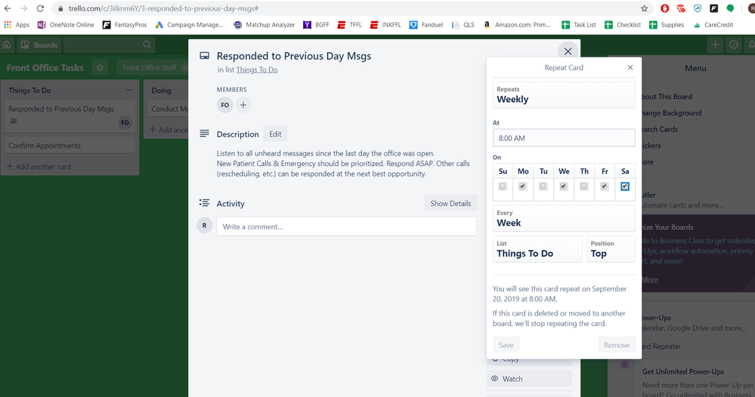Open the Amazon Prime bookmark

517,24
